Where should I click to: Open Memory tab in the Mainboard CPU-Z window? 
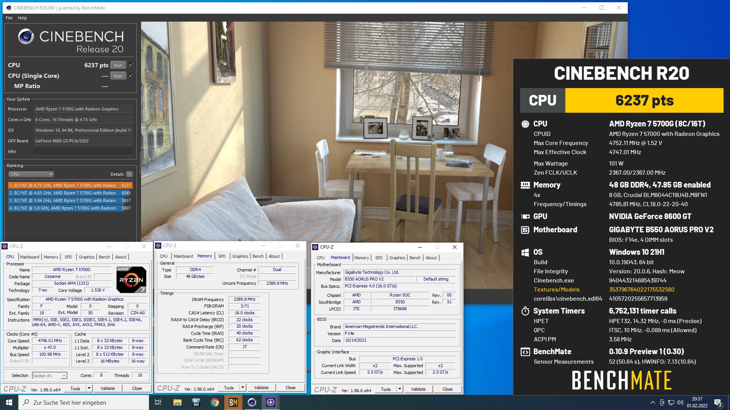click(362, 258)
